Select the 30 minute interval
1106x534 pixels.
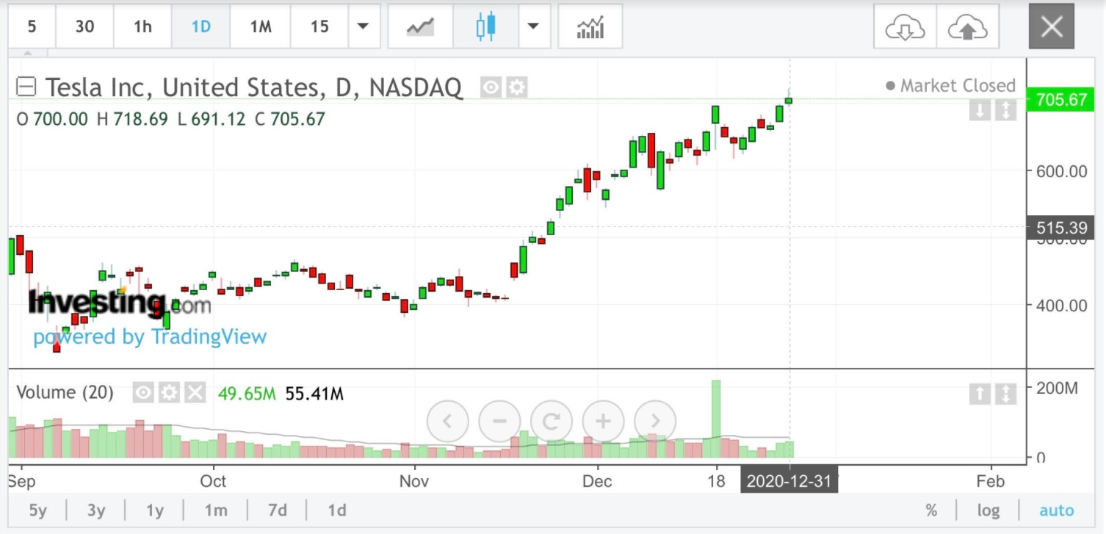click(84, 26)
